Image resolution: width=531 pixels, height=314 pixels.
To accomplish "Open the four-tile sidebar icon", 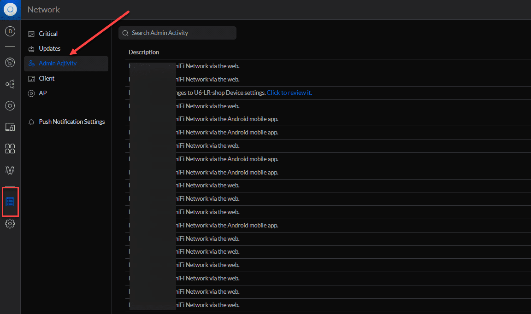I will [10, 149].
